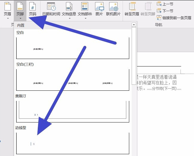194x156 pixels.
Task: Choose the 空白 footer preset
Action: 73,48
